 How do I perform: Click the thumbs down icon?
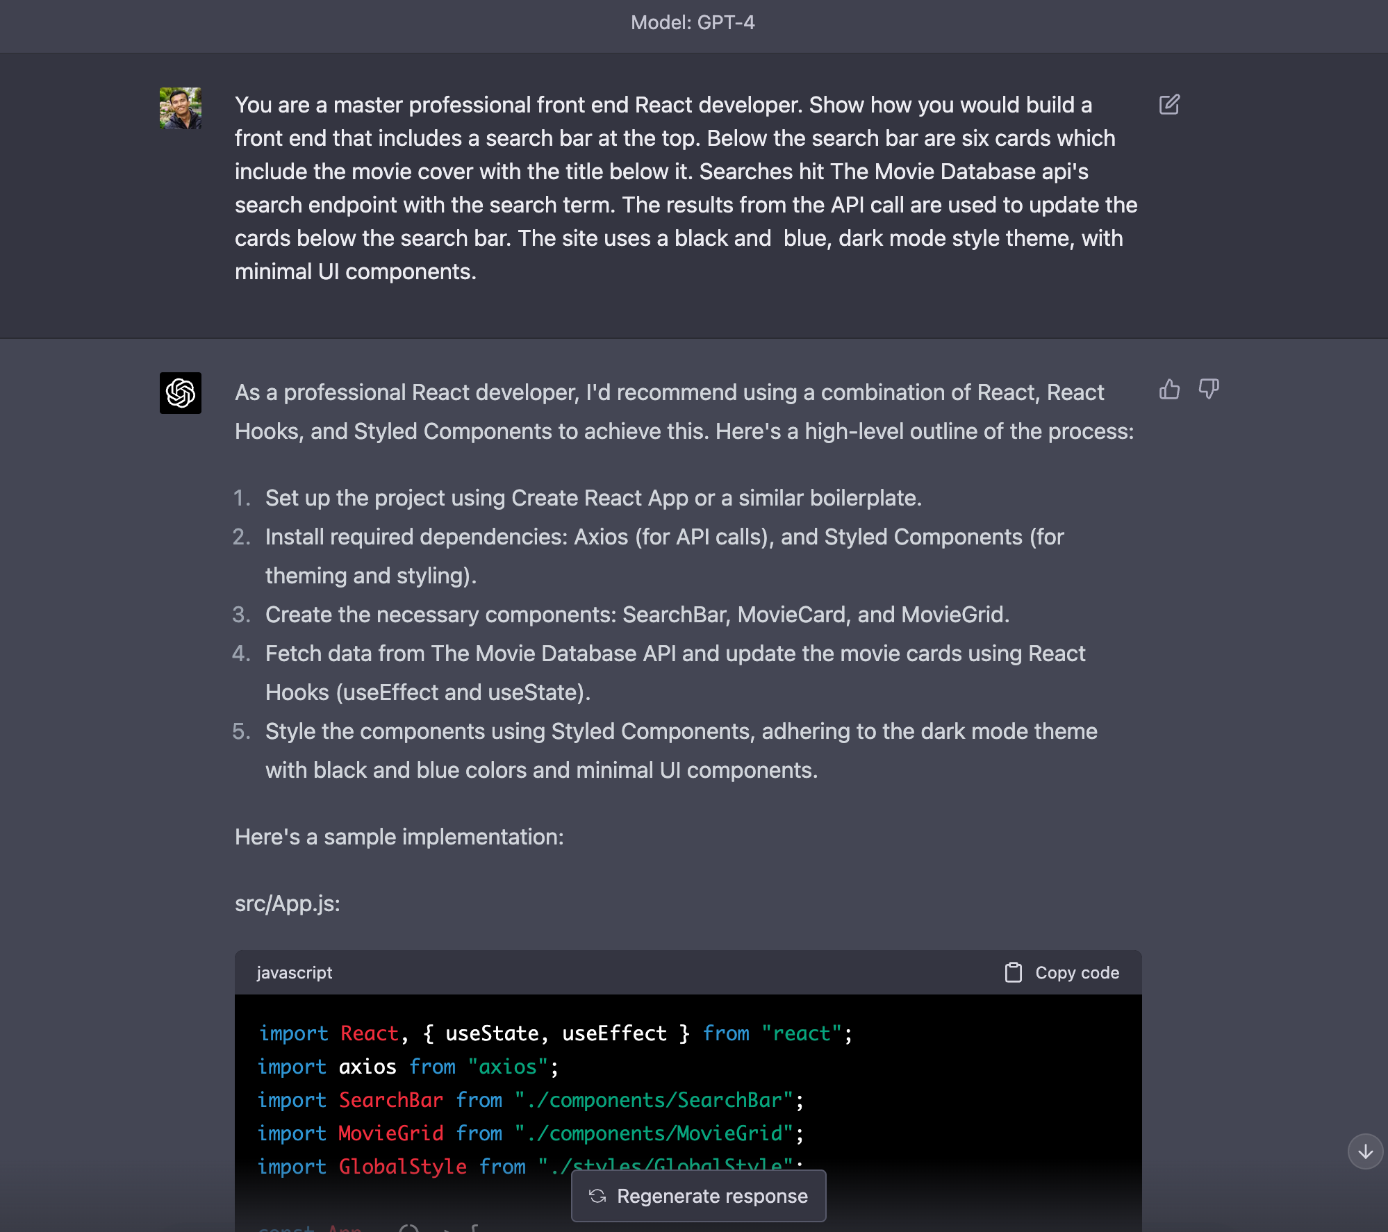[x=1209, y=389]
